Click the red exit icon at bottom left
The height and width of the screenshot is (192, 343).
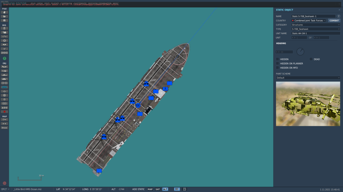pos(4,183)
